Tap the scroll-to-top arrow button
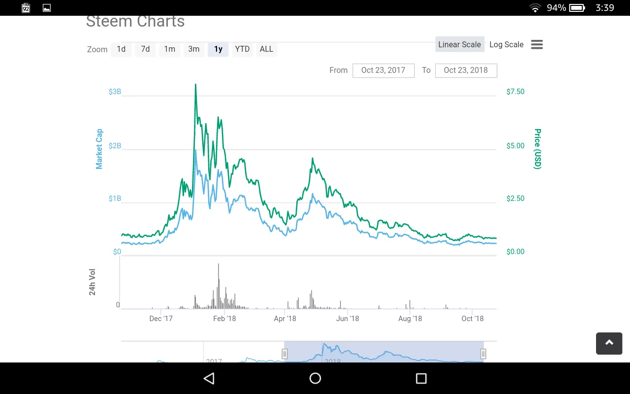This screenshot has width=630, height=394. tap(609, 343)
